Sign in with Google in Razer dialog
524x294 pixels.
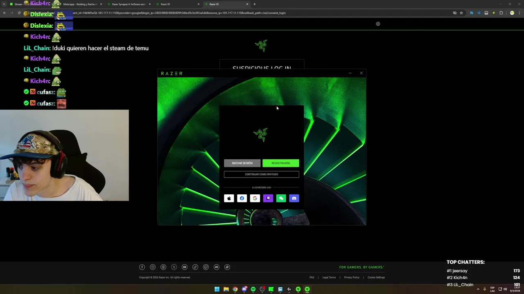255,198
